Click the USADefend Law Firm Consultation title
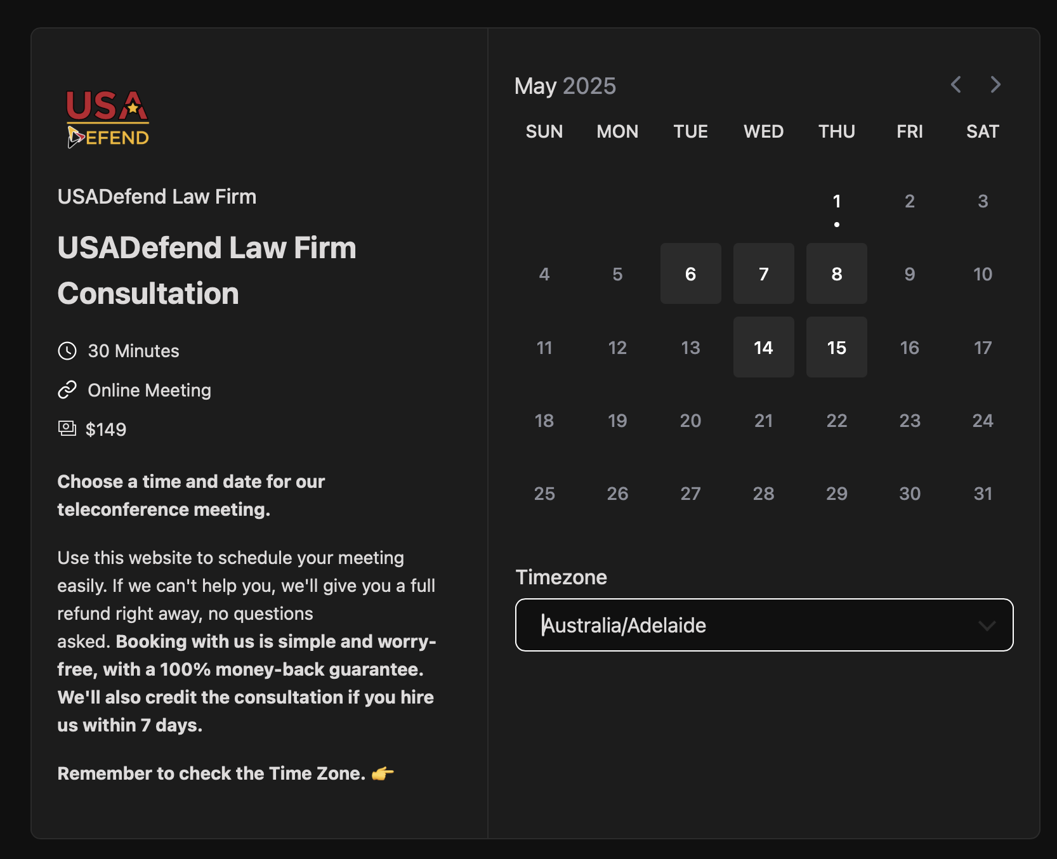The image size is (1057, 859). coord(207,270)
